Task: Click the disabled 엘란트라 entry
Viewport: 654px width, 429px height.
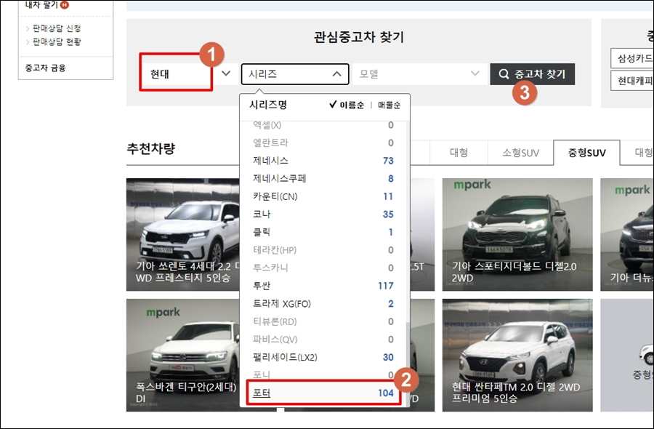Action: click(x=323, y=143)
